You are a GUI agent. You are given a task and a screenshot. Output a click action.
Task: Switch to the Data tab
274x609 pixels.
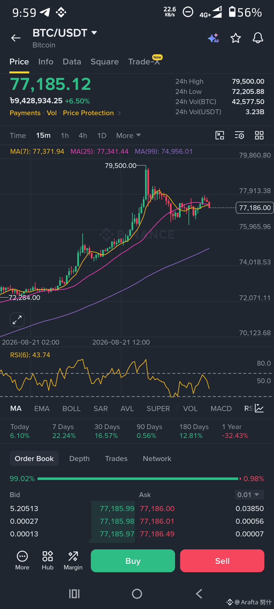72,62
